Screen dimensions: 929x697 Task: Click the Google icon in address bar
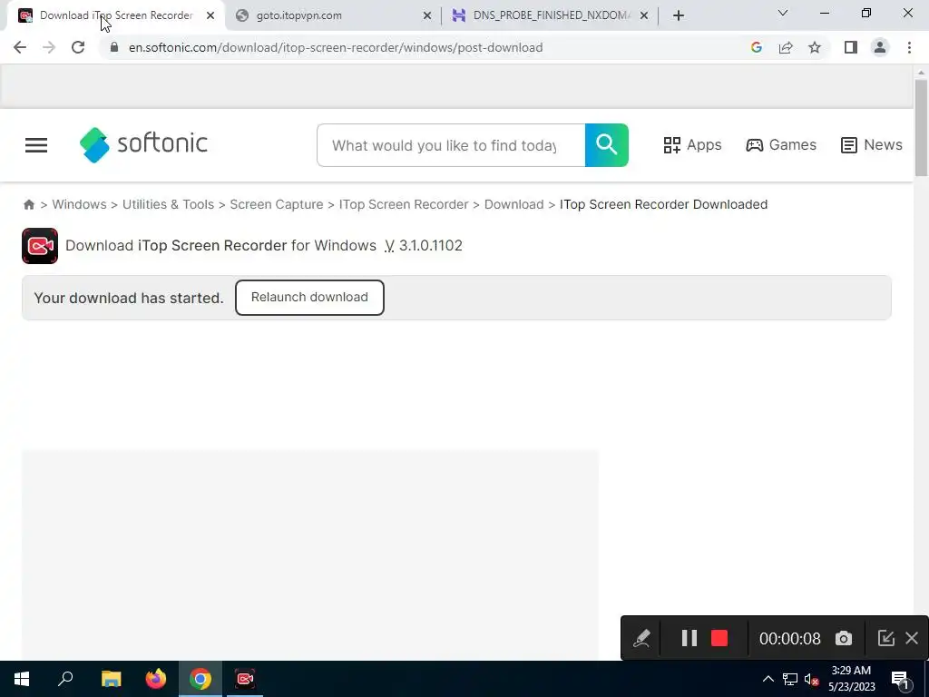pyautogui.click(x=756, y=47)
